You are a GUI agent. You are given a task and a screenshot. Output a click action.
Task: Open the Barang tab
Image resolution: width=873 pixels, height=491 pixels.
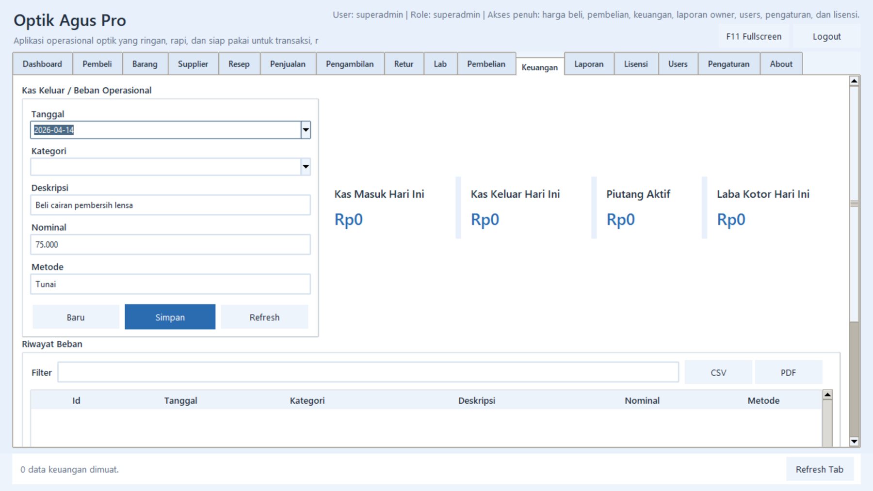145,64
